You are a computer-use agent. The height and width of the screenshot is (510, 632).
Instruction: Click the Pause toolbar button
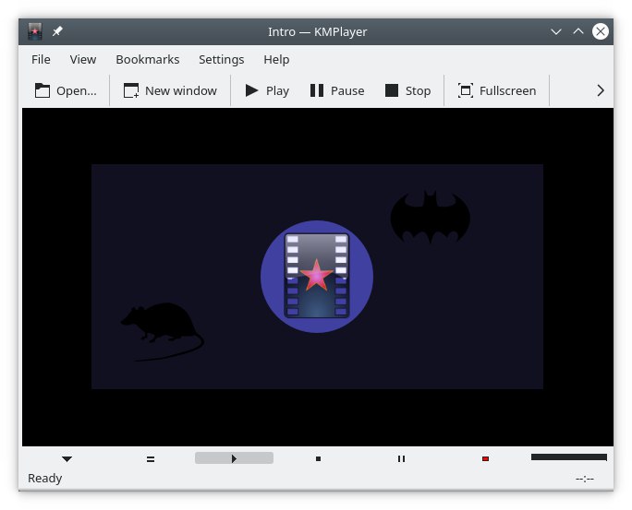tap(337, 90)
